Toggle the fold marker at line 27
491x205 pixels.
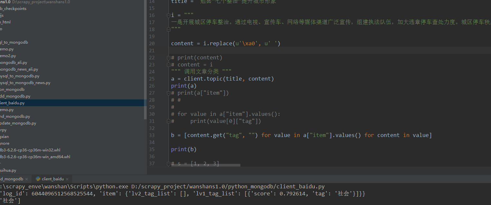click(x=168, y=93)
